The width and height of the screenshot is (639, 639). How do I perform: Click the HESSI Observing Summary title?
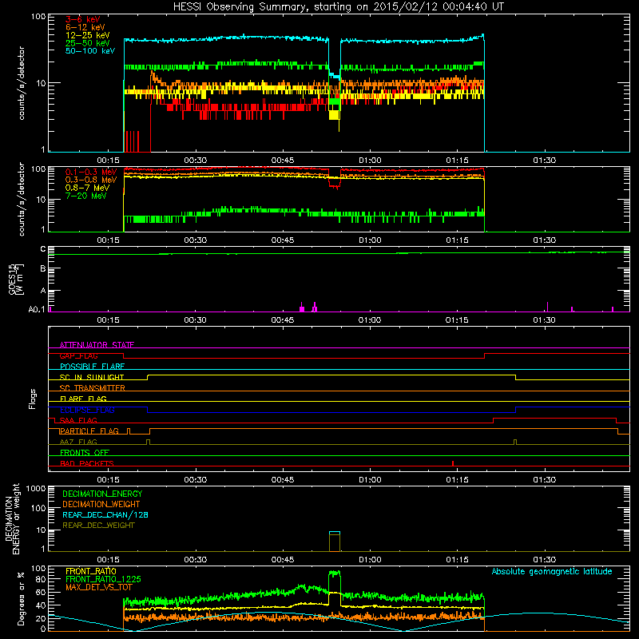[338, 7]
